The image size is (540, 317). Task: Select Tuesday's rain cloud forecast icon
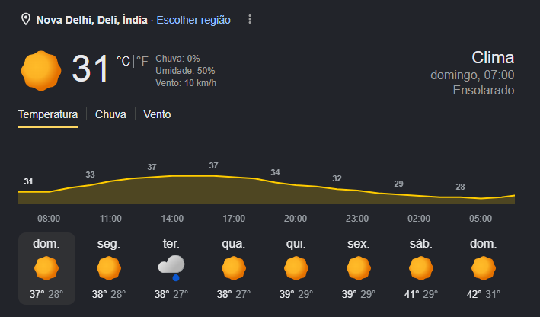click(171, 268)
